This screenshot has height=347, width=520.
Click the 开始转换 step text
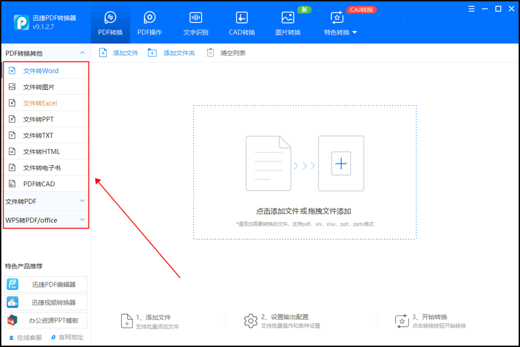point(435,317)
